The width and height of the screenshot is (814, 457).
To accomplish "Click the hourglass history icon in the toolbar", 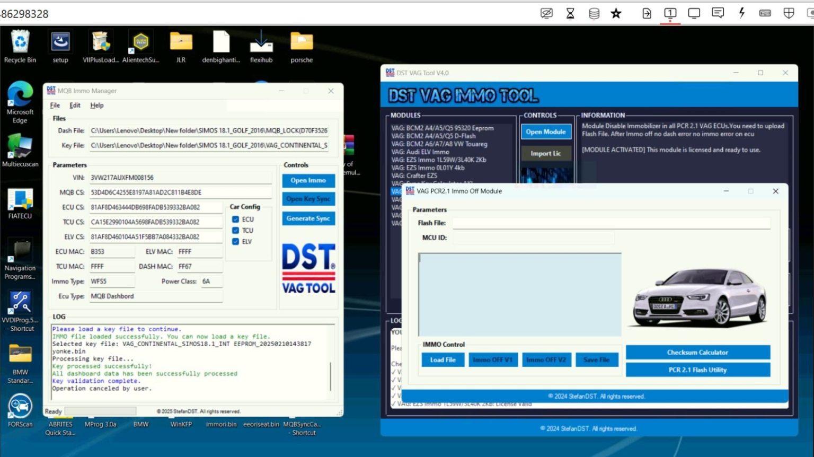I will tap(570, 13).
